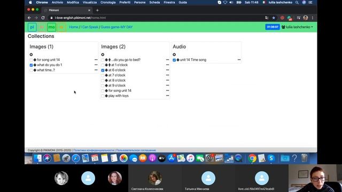Click the address bar URL field
Viewport: 342px width, 192px height.
pyautogui.click(x=157, y=18)
